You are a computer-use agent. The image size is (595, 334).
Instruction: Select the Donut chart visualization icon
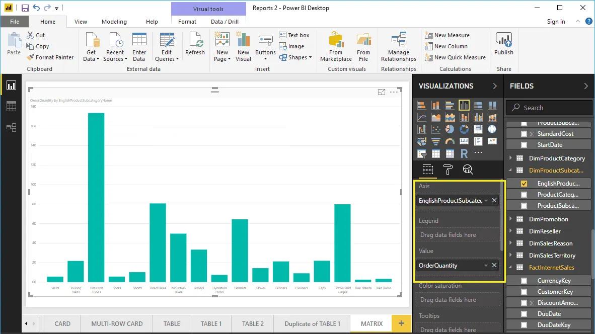[x=464, y=129]
